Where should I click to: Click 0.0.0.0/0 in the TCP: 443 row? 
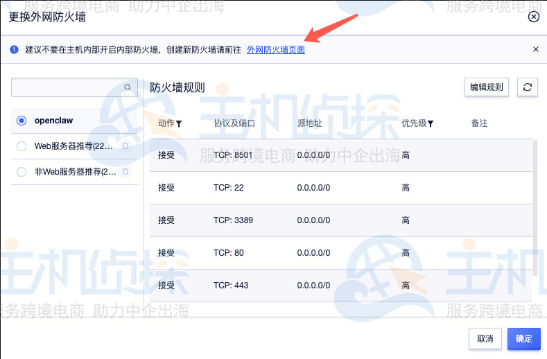click(x=313, y=286)
